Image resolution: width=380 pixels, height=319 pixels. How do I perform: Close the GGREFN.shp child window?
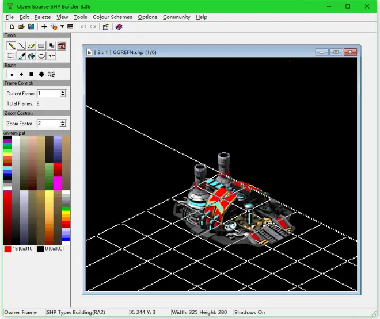tap(350, 52)
